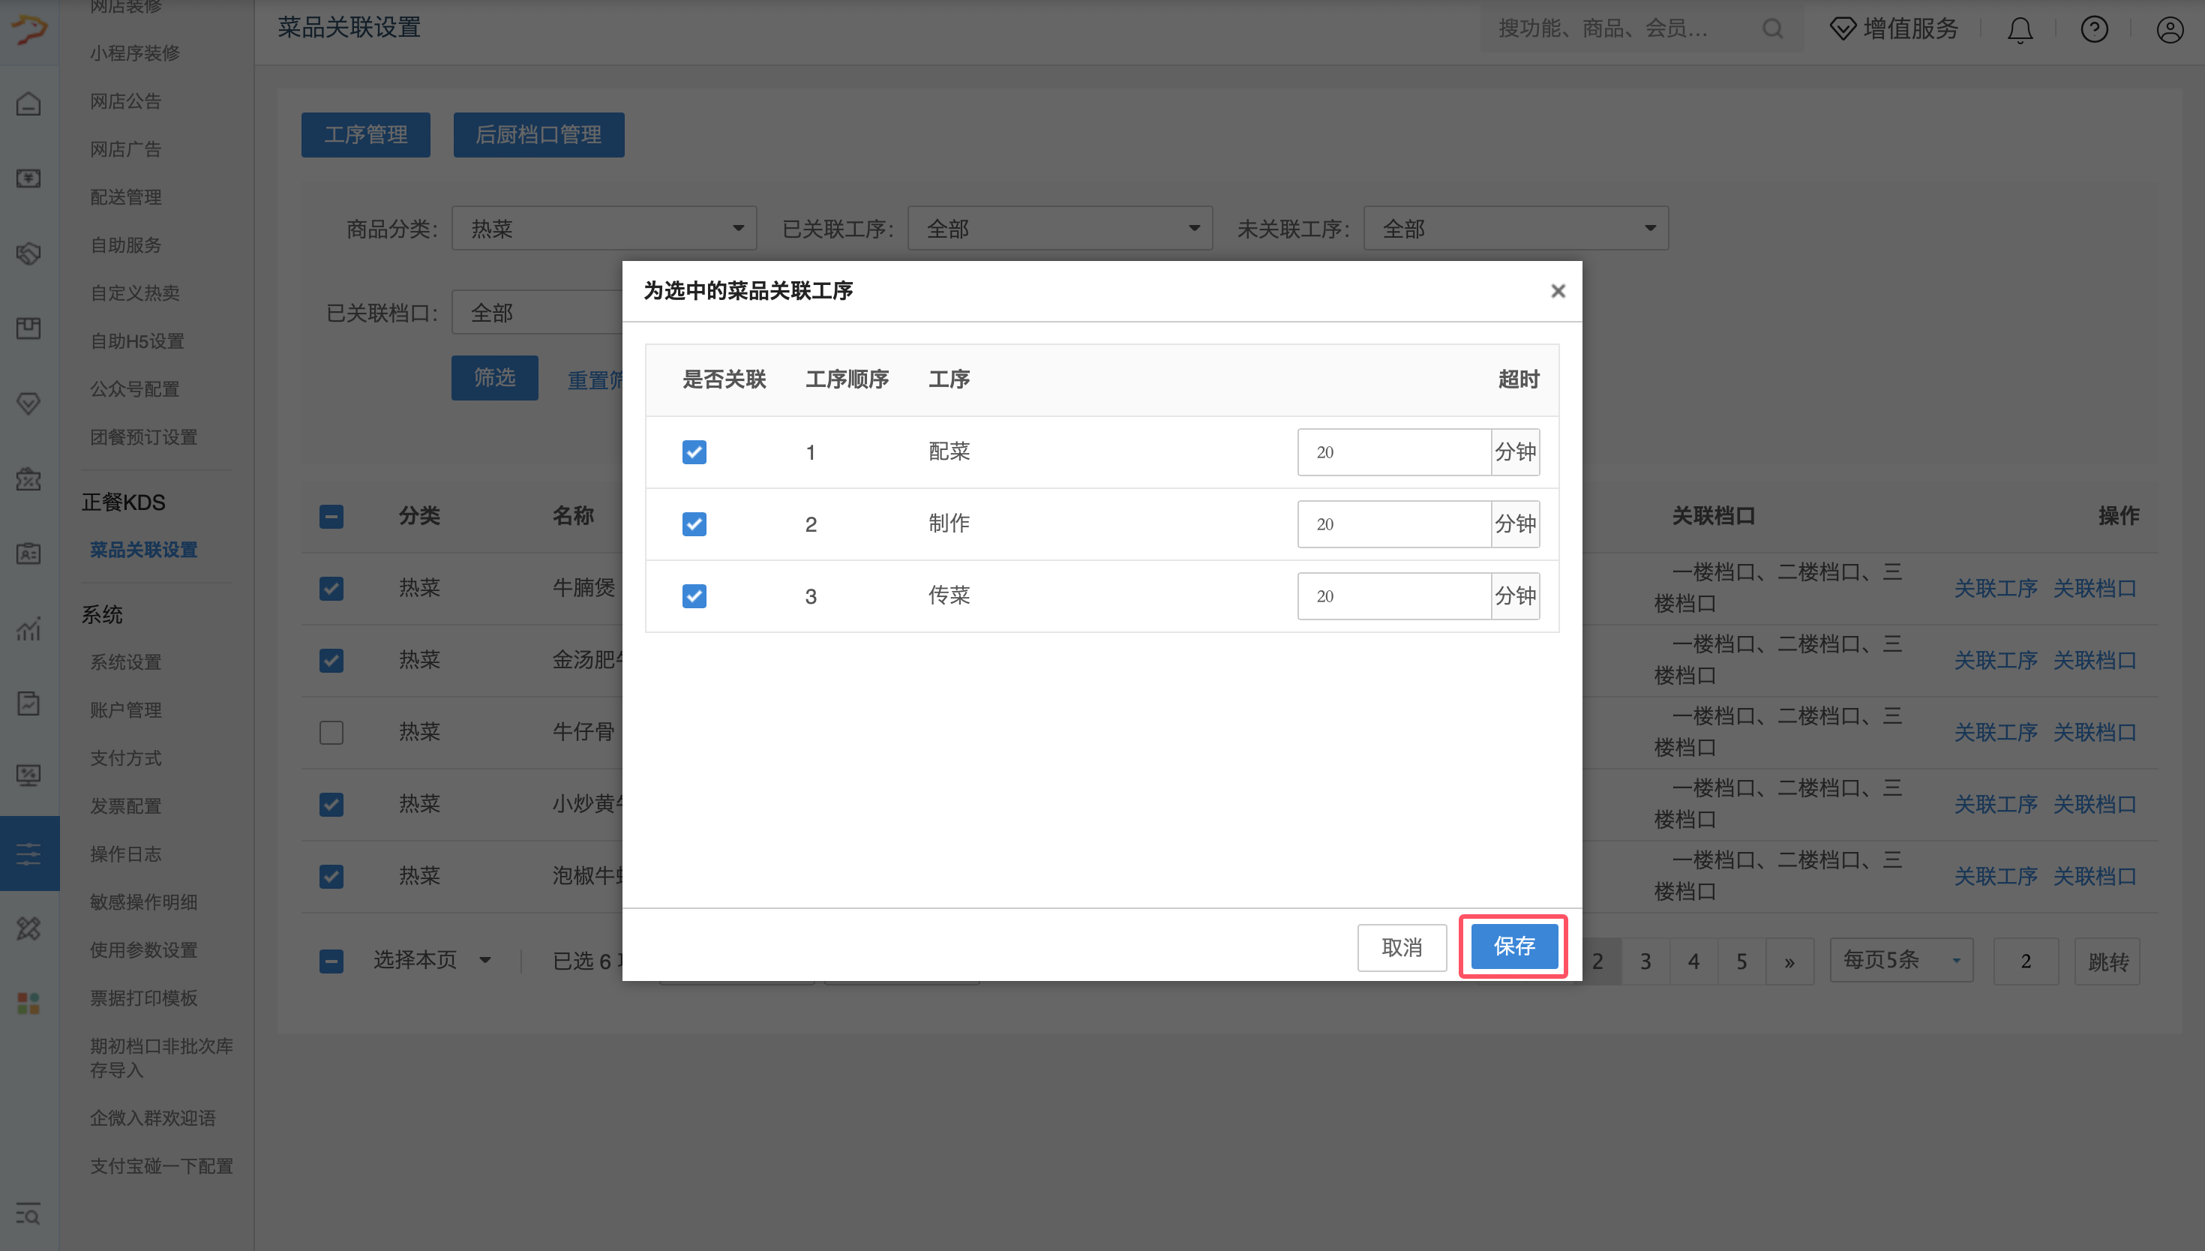This screenshot has height=1251, width=2205.
Task: Click the report document icon in left rail
Action: pyautogui.click(x=28, y=703)
